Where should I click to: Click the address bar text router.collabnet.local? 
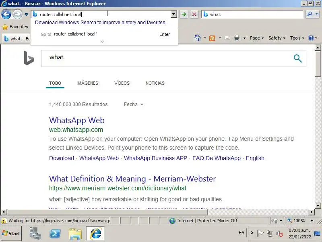coord(61,15)
